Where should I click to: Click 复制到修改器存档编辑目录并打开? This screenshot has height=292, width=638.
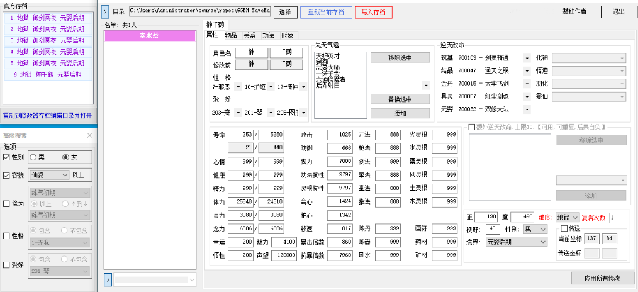coord(48,116)
